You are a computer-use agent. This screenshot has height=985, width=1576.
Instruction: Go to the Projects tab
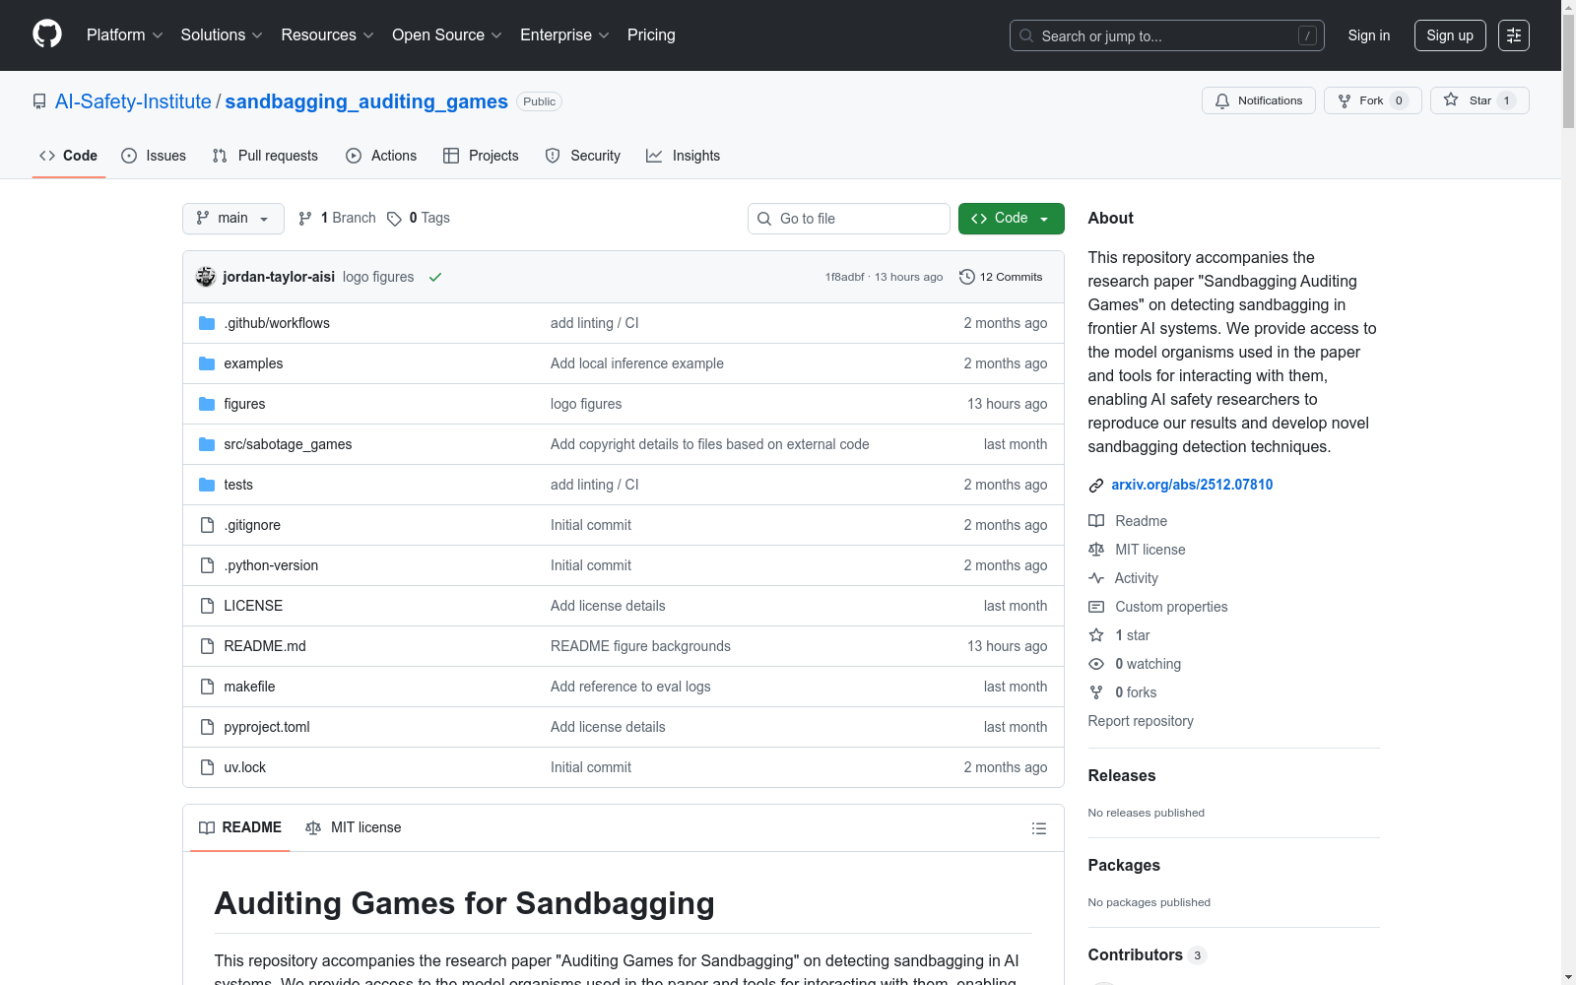(481, 156)
